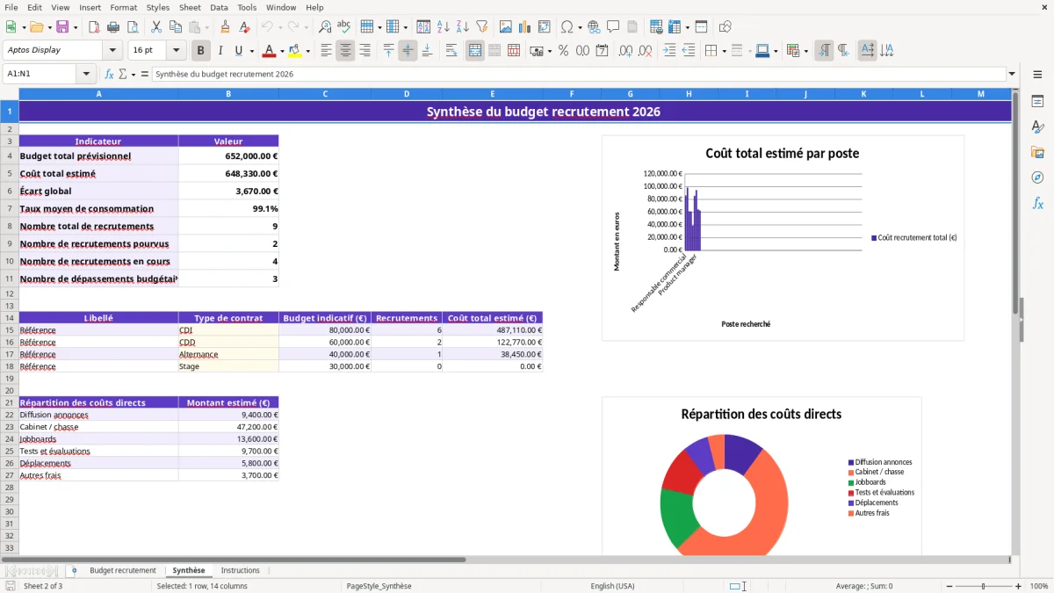The image size is (1054, 593).
Task: Open the Save options dropdown arrow
Action: pos(76,27)
